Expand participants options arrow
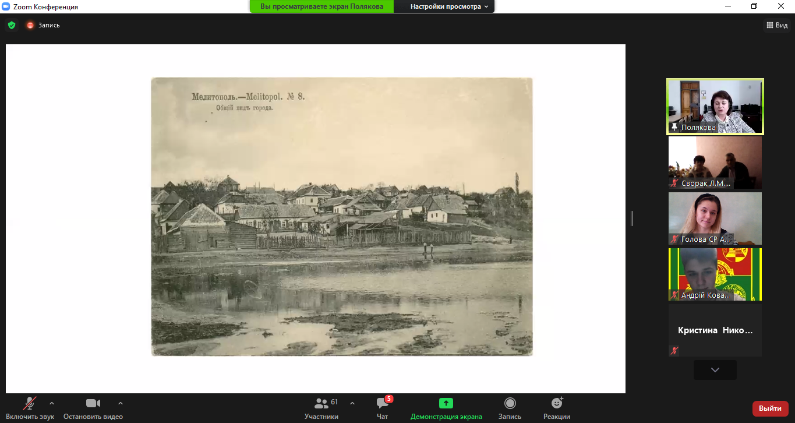Viewport: 795px width, 423px height. (352, 403)
